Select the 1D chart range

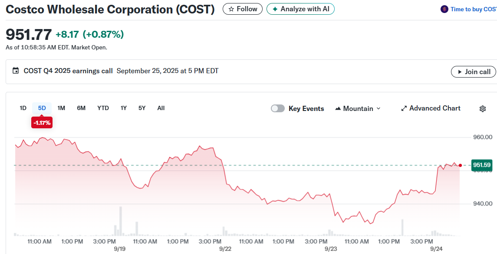click(23, 108)
